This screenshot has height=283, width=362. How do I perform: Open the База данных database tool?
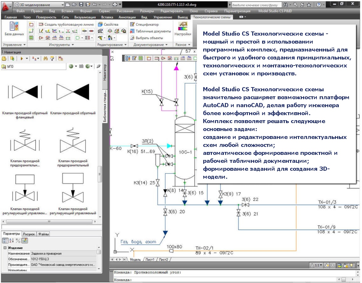[14, 29]
